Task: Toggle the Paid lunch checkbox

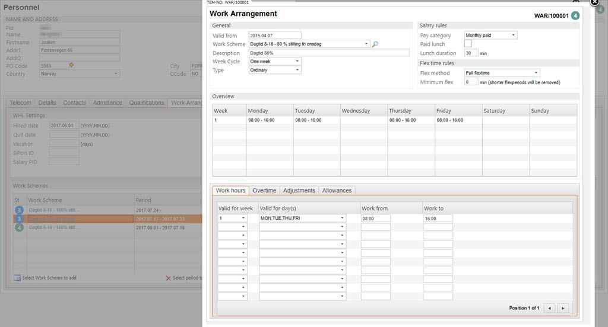Action: [x=468, y=44]
